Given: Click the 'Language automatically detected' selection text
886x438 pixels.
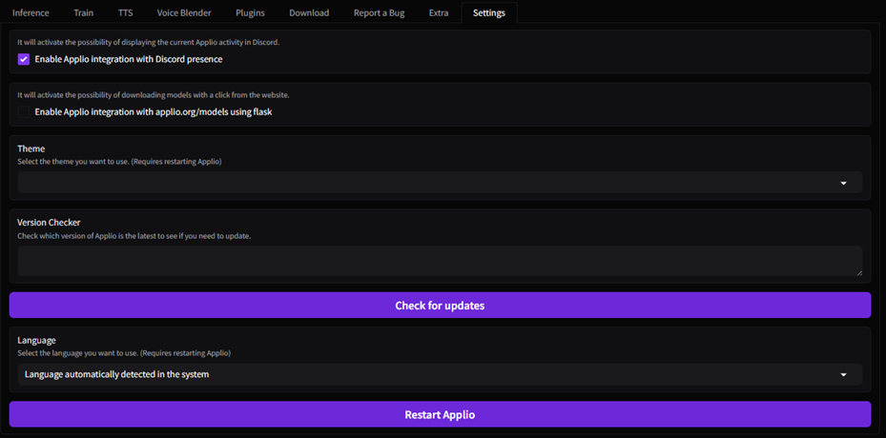Looking at the screenshot, I should (117, 375).
